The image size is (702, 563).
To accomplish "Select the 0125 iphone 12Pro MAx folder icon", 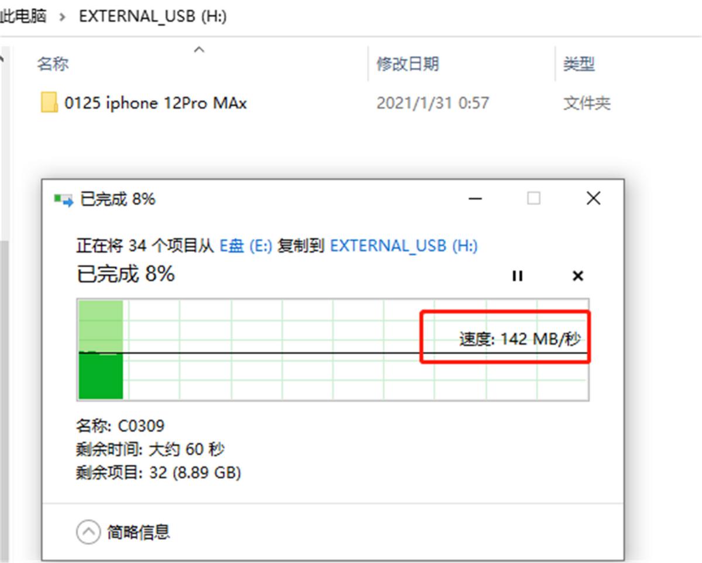I will point(49,103).
